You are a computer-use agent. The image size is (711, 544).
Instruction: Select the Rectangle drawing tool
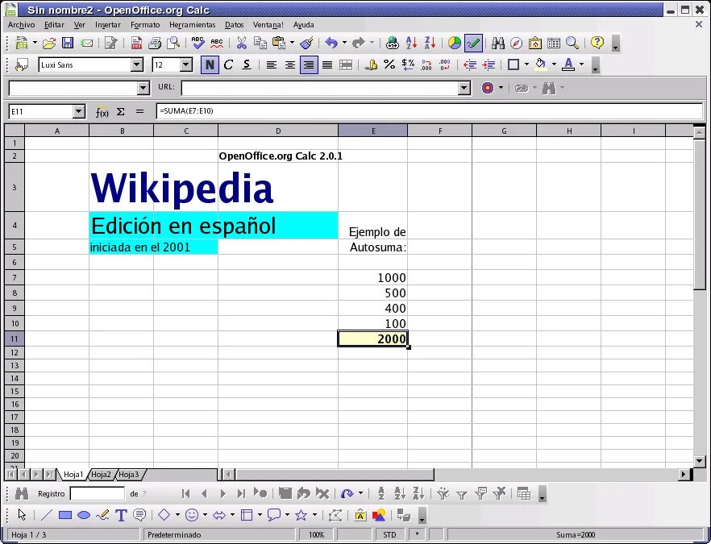click(x=65, y=515)
